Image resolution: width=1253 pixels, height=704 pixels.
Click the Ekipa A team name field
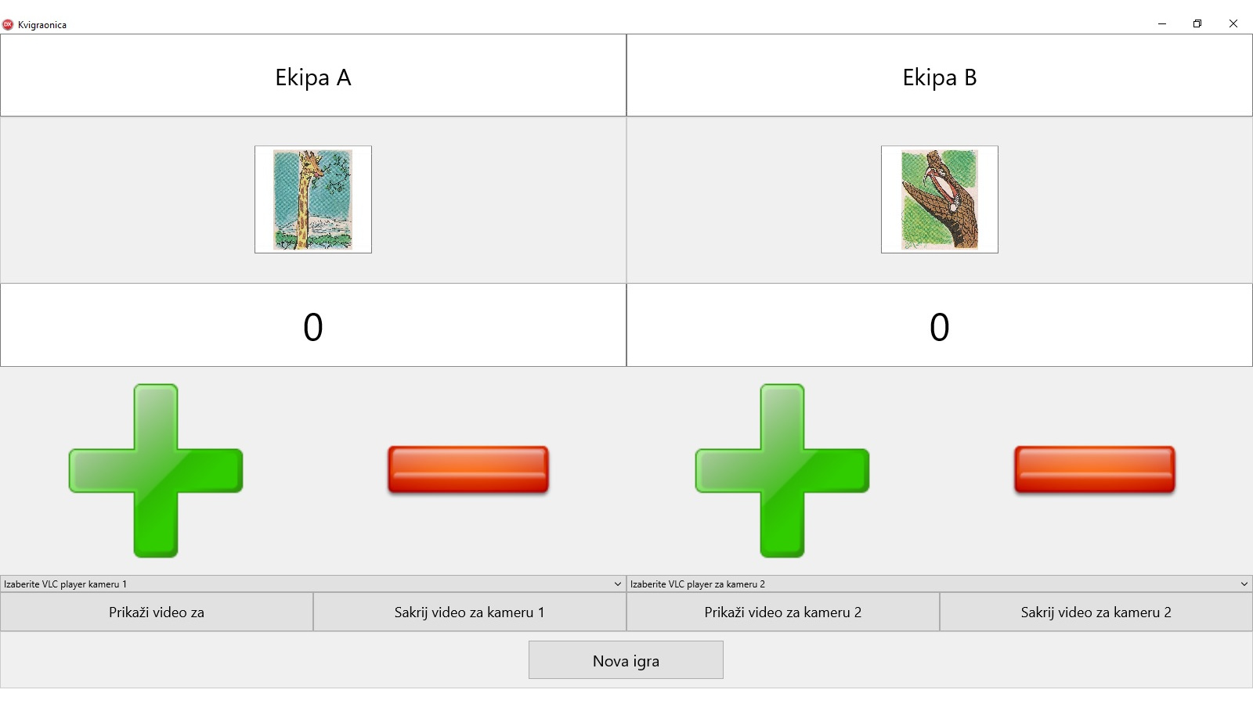[x=313, y=76]
